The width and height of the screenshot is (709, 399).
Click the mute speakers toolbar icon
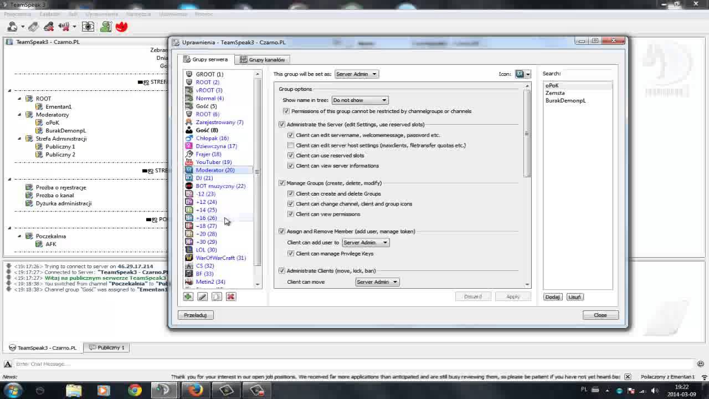[64, 27]
